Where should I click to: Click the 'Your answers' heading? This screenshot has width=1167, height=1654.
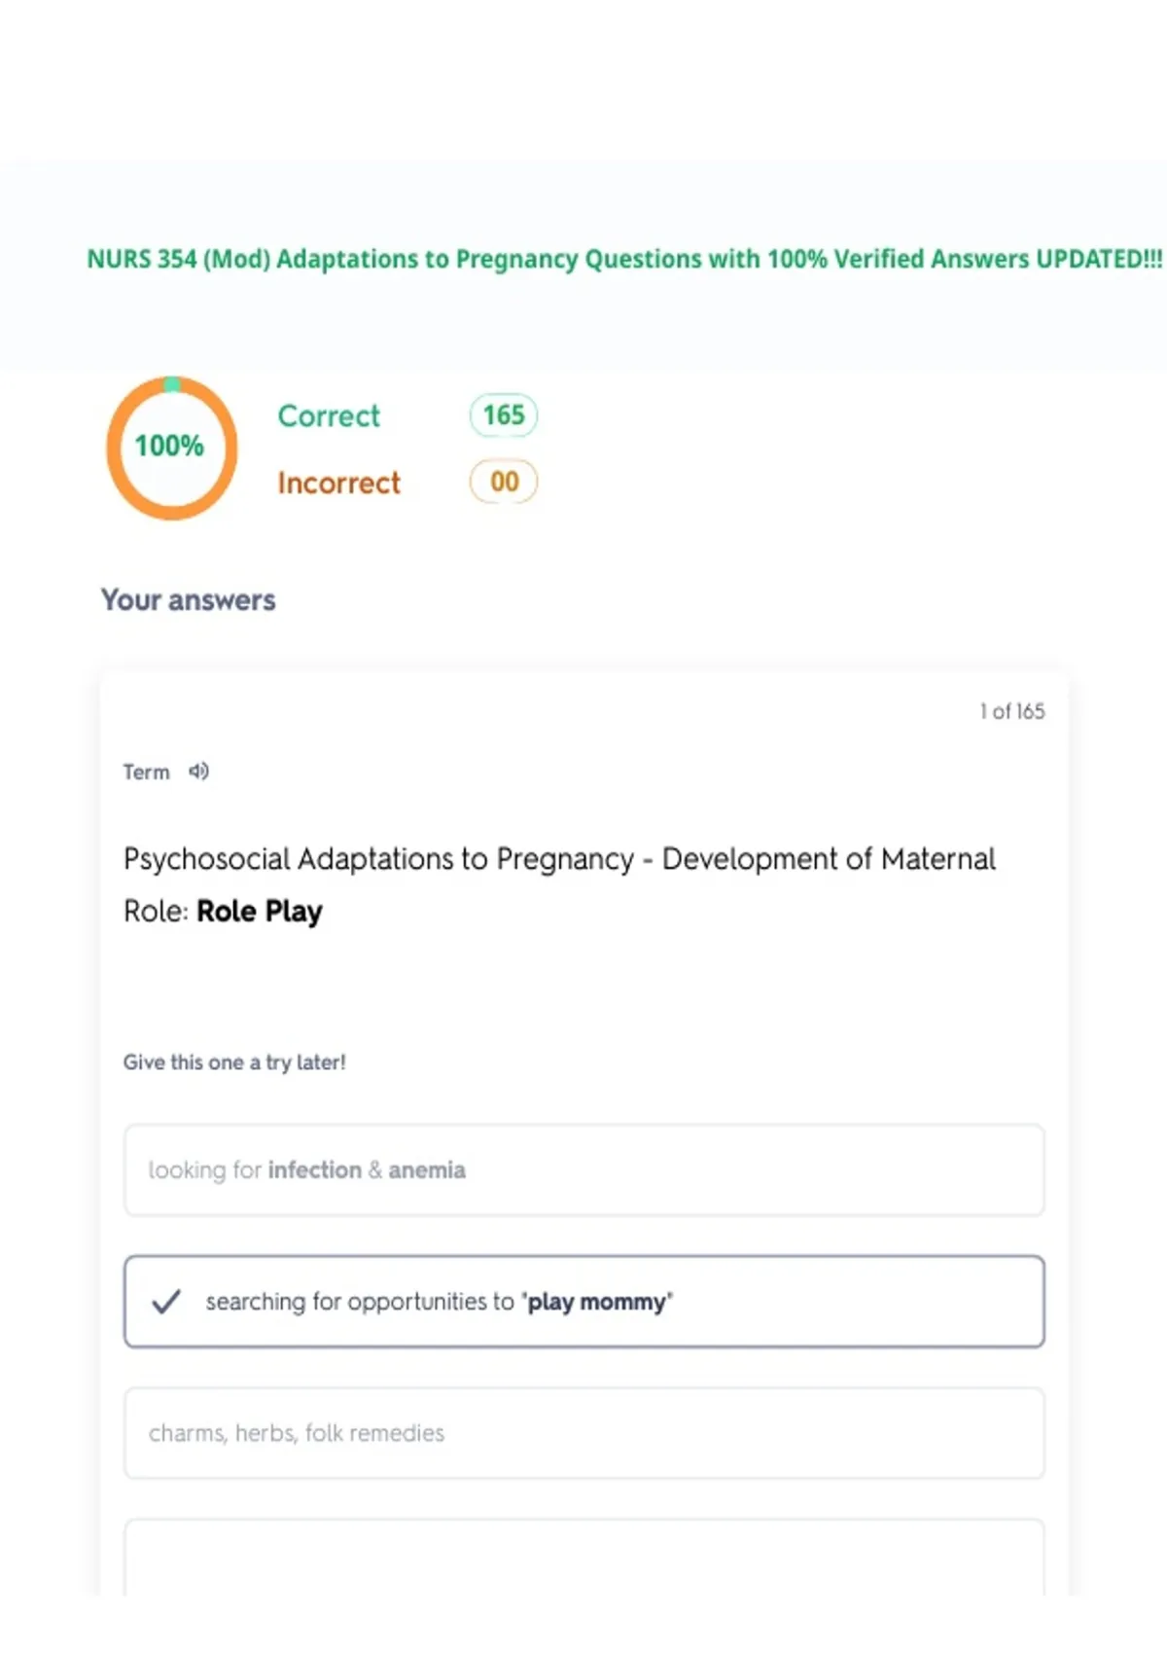(x=189, y=600)
